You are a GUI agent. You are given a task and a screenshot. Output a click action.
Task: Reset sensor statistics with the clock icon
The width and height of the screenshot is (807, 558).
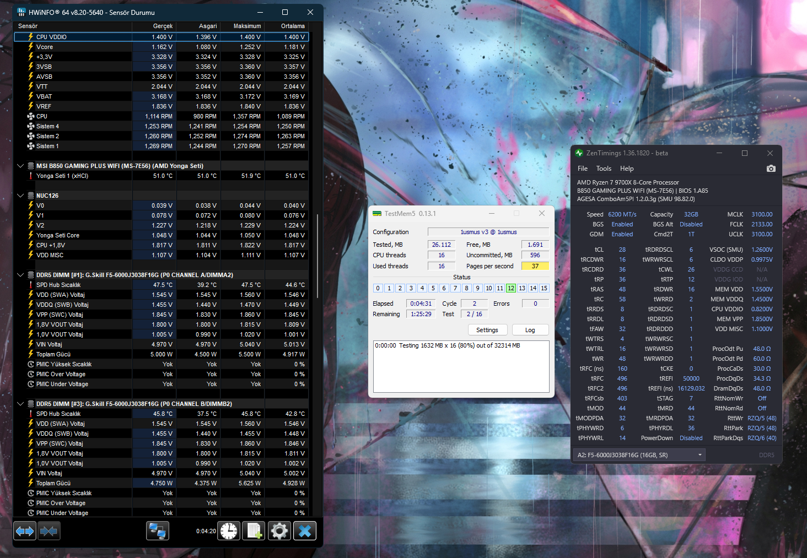[x=229, y=531]
